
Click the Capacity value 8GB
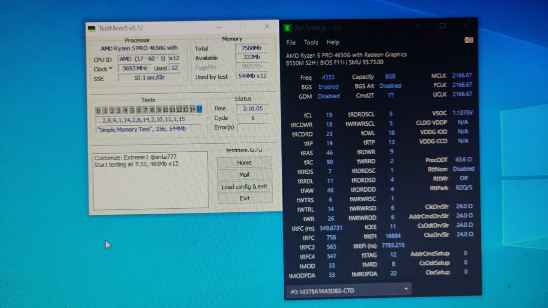point(390,77)
